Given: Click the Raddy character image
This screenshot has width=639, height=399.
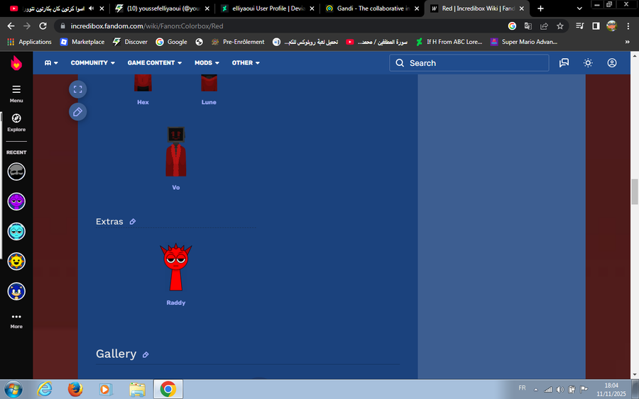Looking at the screenshot, I should (x=175, y=267).
